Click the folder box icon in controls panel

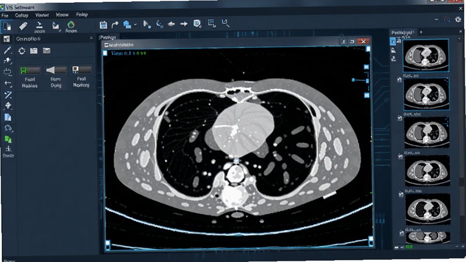coord(34,51)
